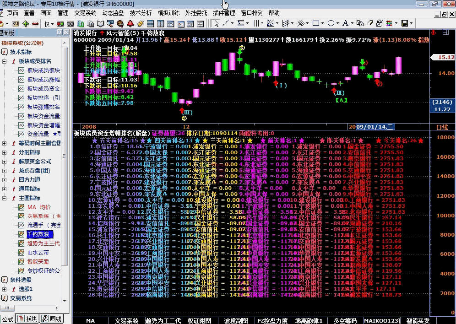Image resolution: width=456 pixels, height=324 pixels.
Task: Open the 帮助 menu
Action: [274, 13]
